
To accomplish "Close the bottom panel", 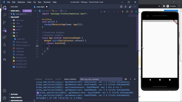I will (135, 79).
